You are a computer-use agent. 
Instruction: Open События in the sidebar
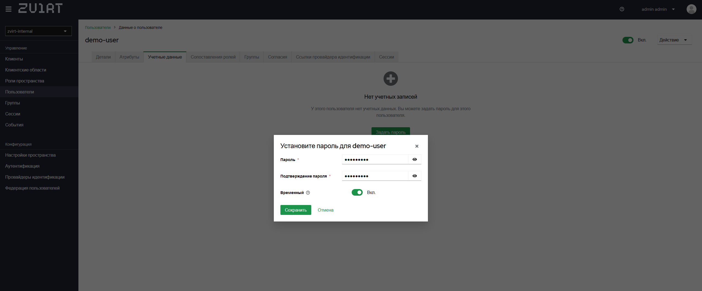39,125
